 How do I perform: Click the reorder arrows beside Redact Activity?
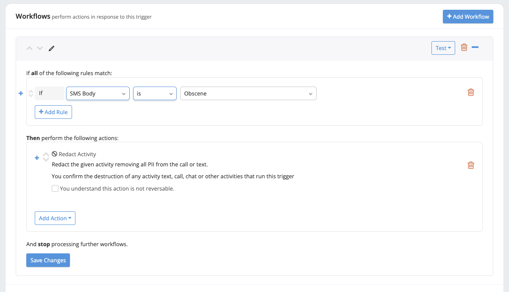point(46,157)
